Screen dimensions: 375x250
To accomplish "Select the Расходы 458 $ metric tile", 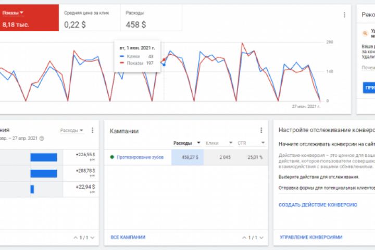I will [x=151, y=19].
